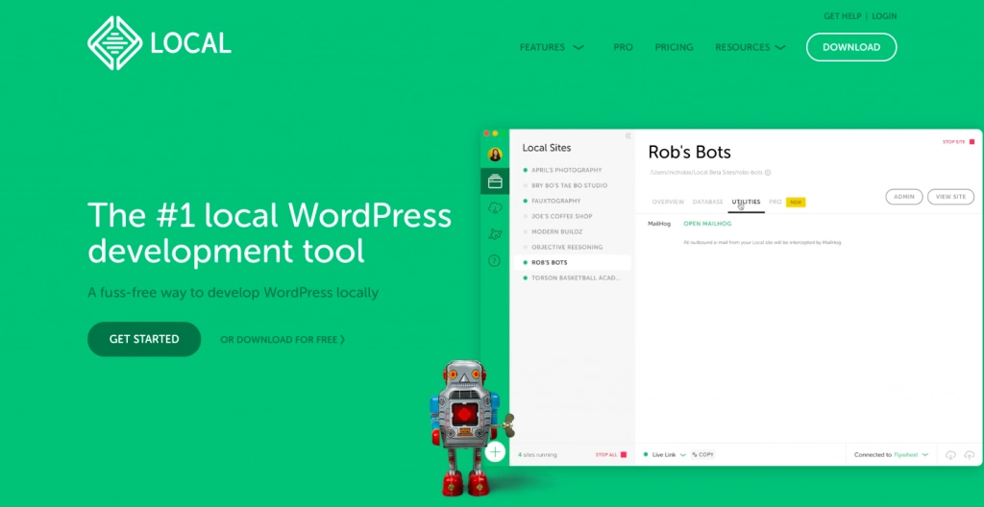The width and height of the screenshot is (984, 507).
Task: Follow the Or Download For Free link
Action: tap(283, 340)
